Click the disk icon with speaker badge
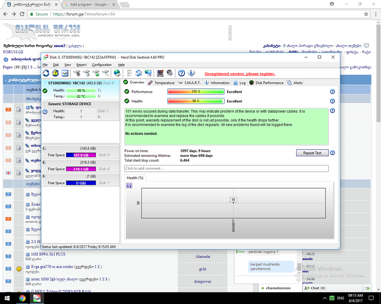The height and width of the screenshot is (304, 381). tap(77, 73)
